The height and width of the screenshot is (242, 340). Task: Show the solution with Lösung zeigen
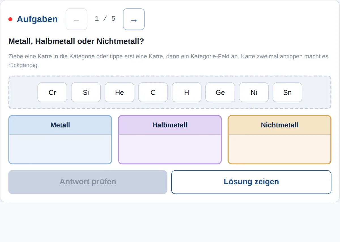pyautogui.click(x=251, y=182)
